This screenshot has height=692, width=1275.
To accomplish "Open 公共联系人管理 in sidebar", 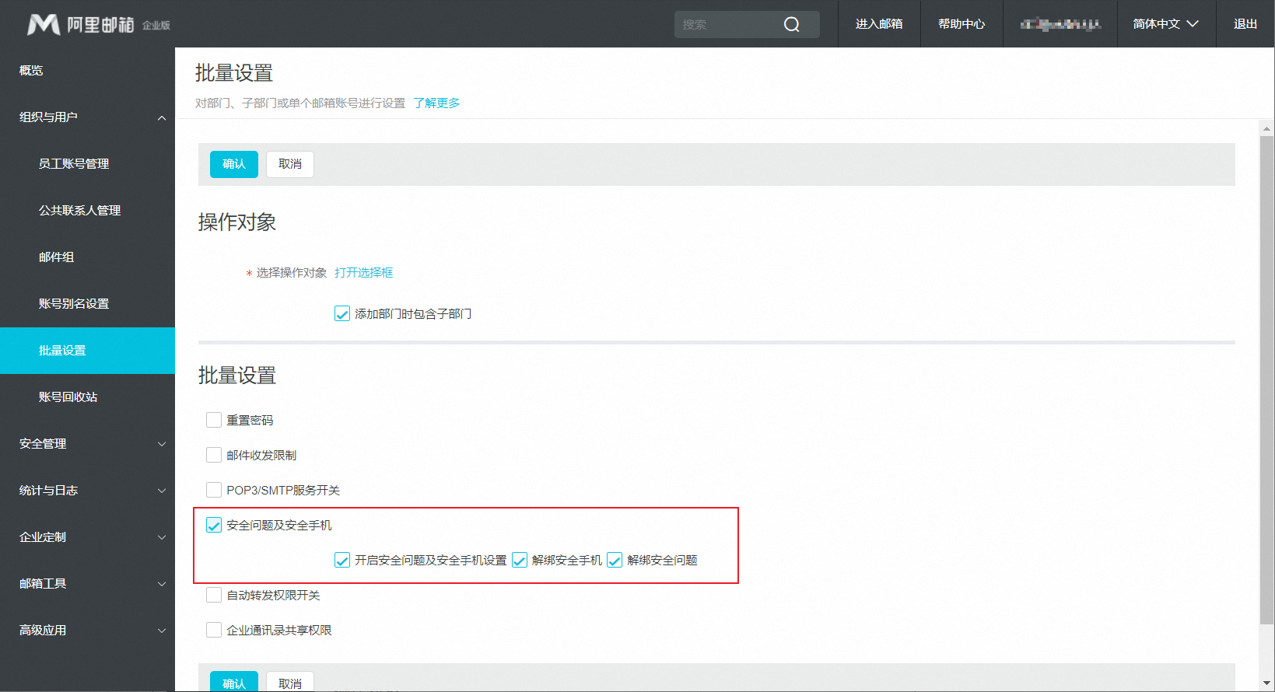I will (x=87, y=211).
